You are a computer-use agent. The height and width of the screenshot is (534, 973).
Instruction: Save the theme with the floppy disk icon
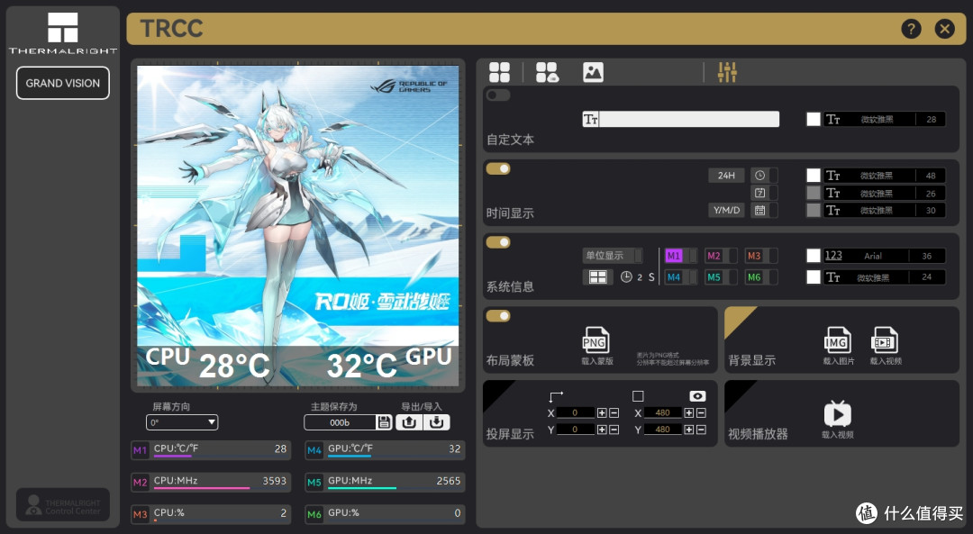[384, 422]
